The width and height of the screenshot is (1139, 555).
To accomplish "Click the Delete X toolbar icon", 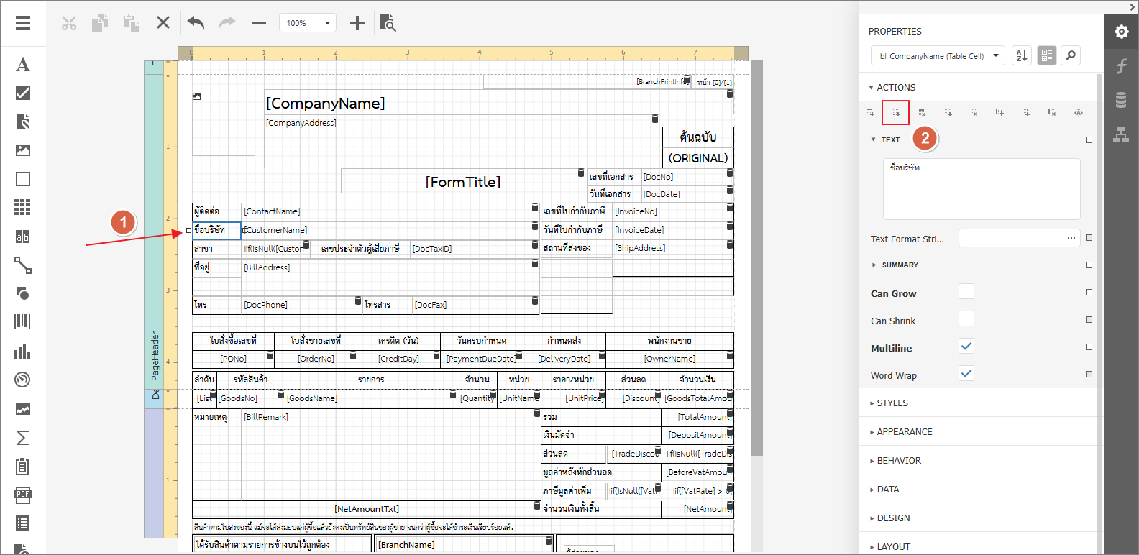I will (163, 23).
